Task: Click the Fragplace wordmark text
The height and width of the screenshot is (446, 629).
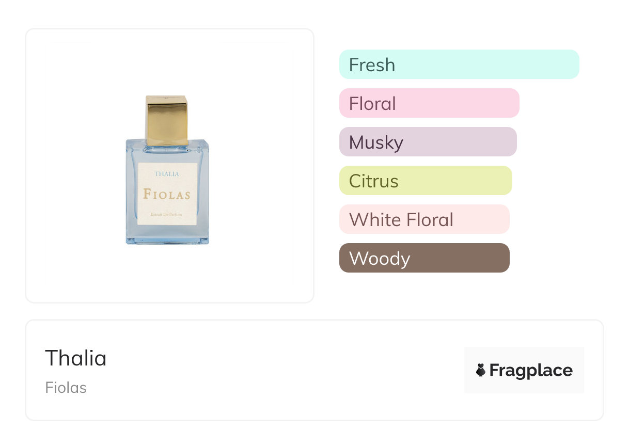Action: 531,371
